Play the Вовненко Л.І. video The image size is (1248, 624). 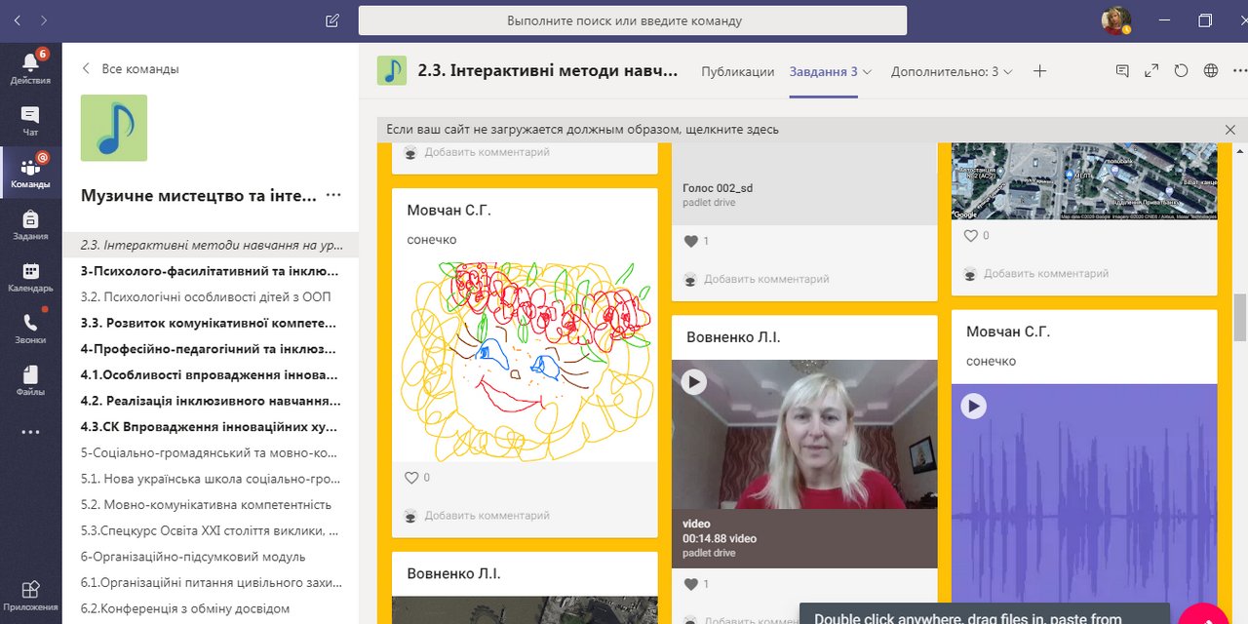[x=694, y=381]
